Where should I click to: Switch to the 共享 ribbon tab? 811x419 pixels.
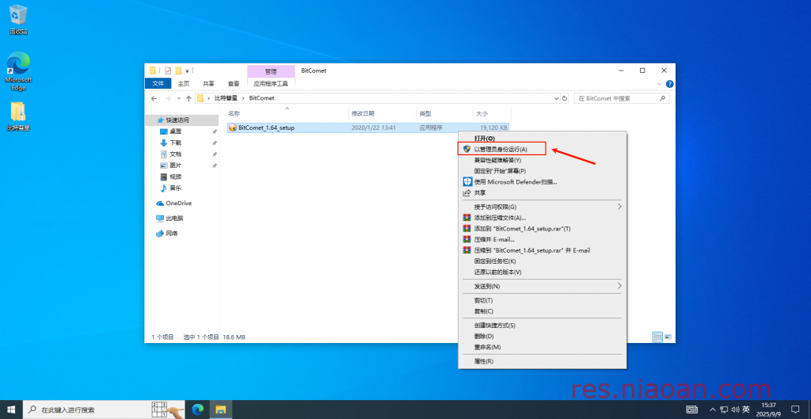click(x=208, y=83)
